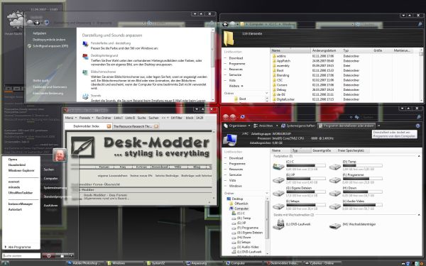Click the user avatar picture in start menu
Image resolution: width=426 pixels, height=266 pixels.
(60, 155)
